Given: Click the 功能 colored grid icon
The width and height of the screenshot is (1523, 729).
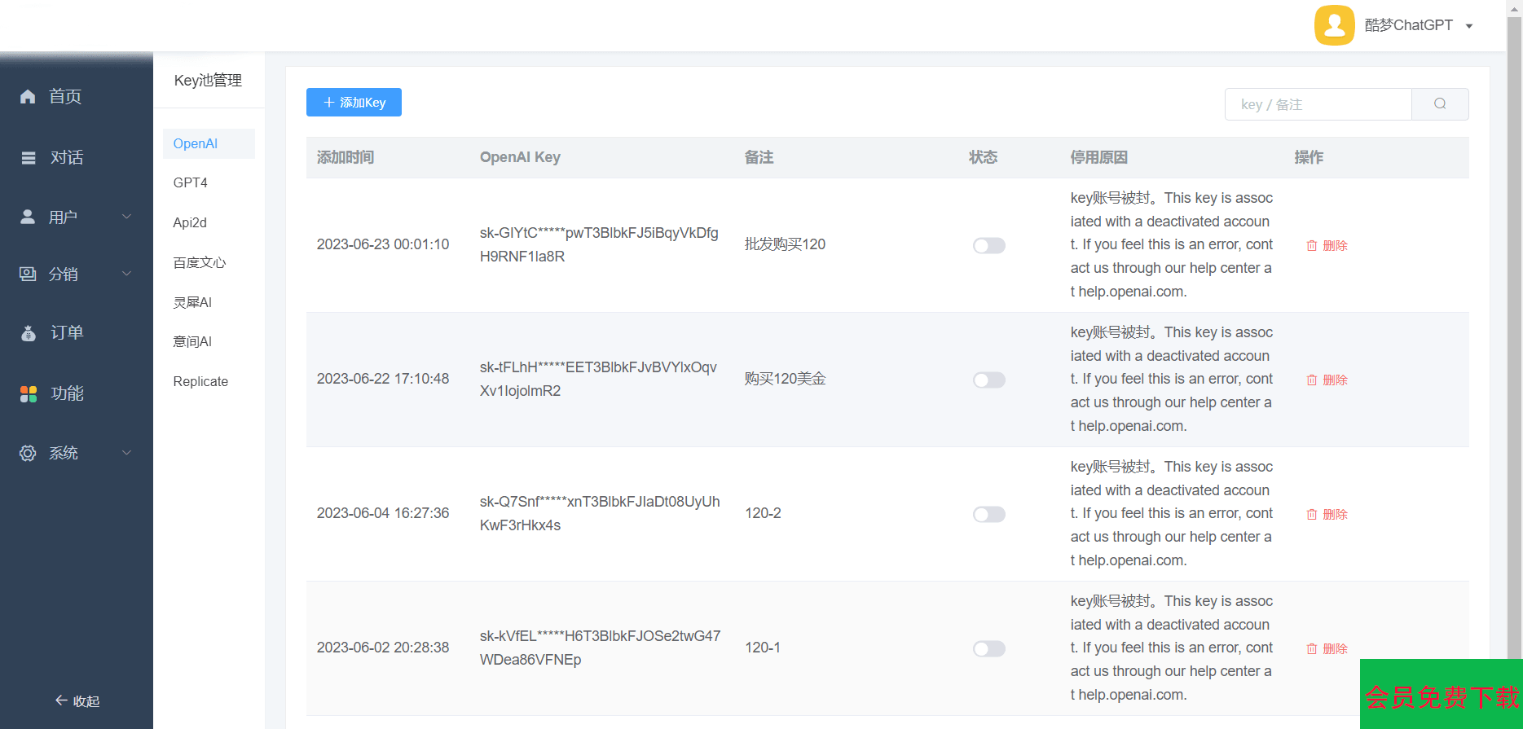Looking at the screenshot, I should (x=28, y=394).
